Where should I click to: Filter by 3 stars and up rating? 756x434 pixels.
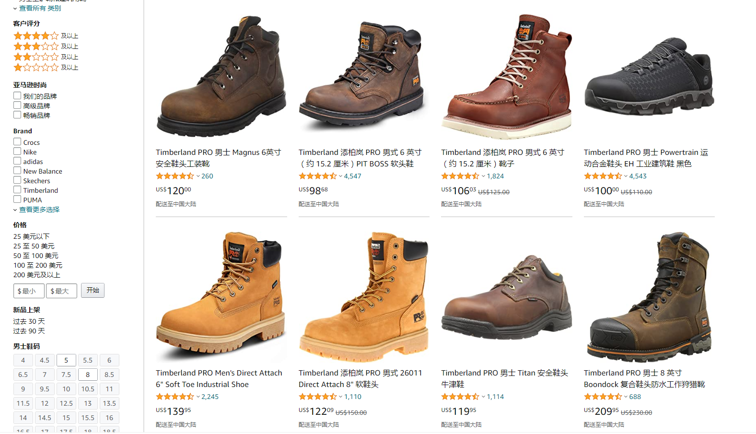[46, 46]
